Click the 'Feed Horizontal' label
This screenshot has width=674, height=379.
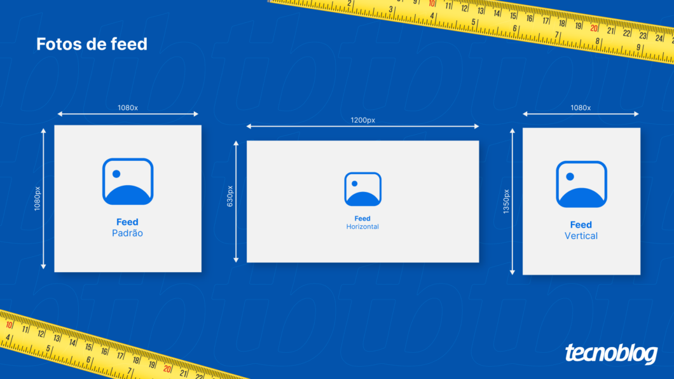pyautogui.click(x=362, y=223)
